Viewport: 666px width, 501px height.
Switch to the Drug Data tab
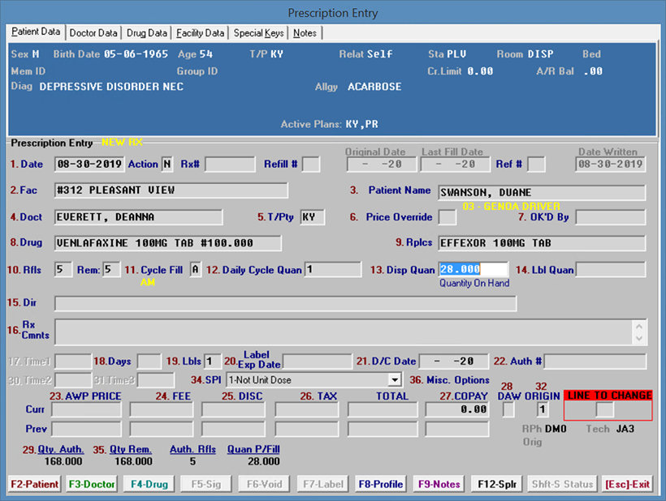click(147, 33)
